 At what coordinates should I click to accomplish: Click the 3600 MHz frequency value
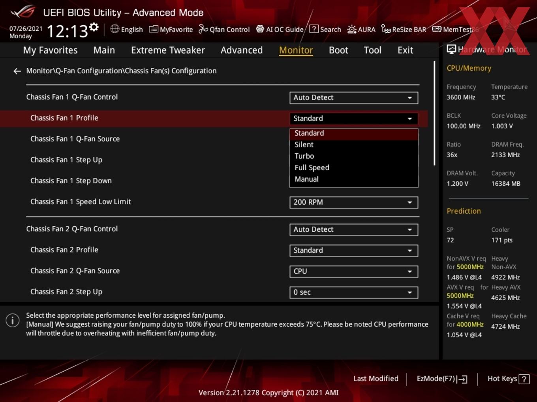click(x=461, y=97)
